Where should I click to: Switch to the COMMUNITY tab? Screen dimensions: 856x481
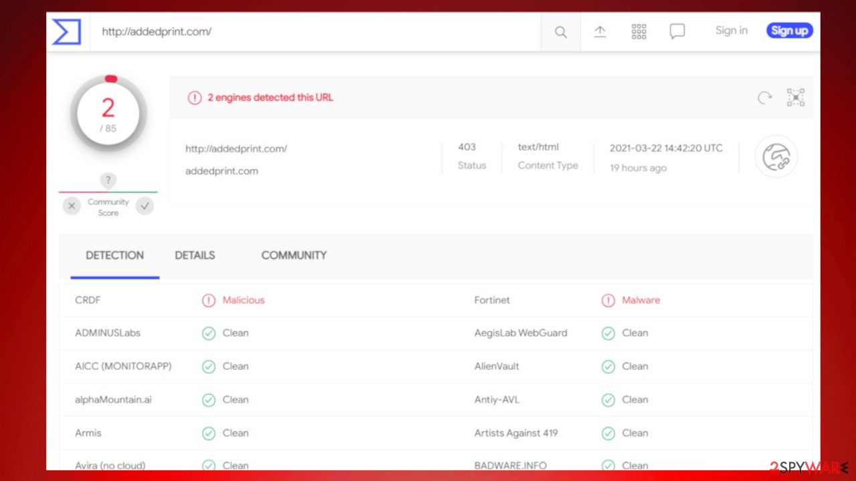(x=294, y=255)
